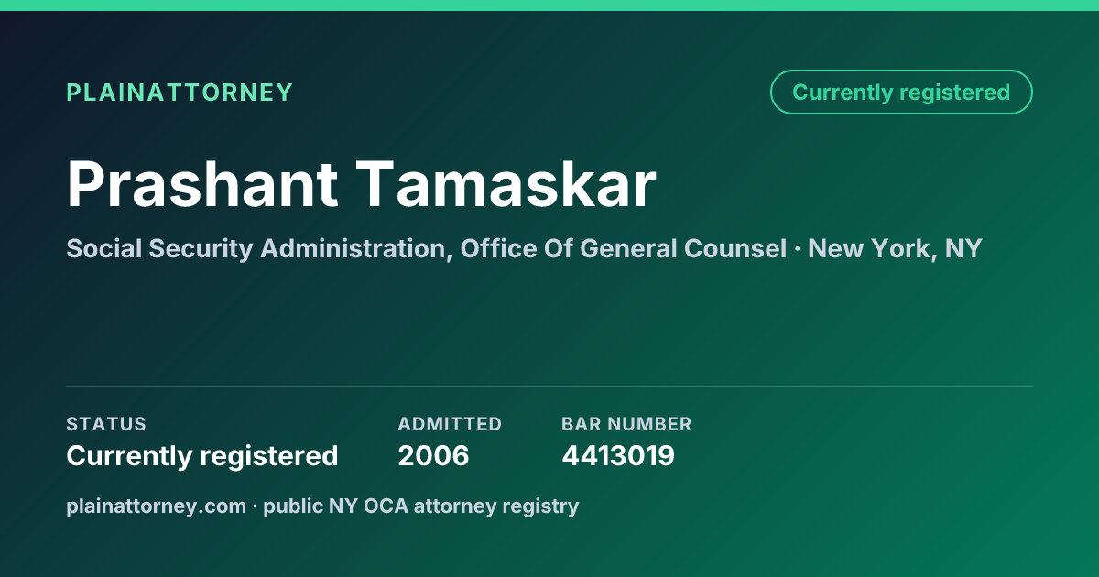Click the Currently registered pill badge

coord(901,93)
